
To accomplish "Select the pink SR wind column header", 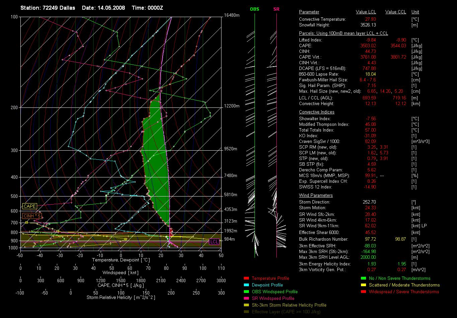I will click(x=276, y=9).
